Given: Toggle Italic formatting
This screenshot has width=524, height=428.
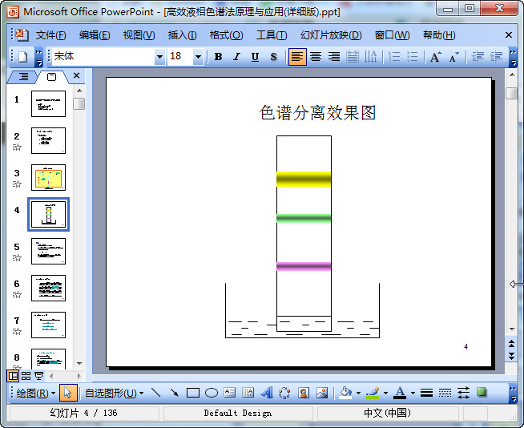Looking at the screenshot, I should (x=236, y=57).
